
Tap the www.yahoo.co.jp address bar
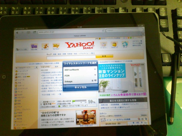71,31
